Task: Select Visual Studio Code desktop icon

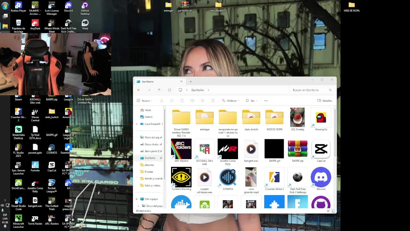Action: [x=19, y=203]
